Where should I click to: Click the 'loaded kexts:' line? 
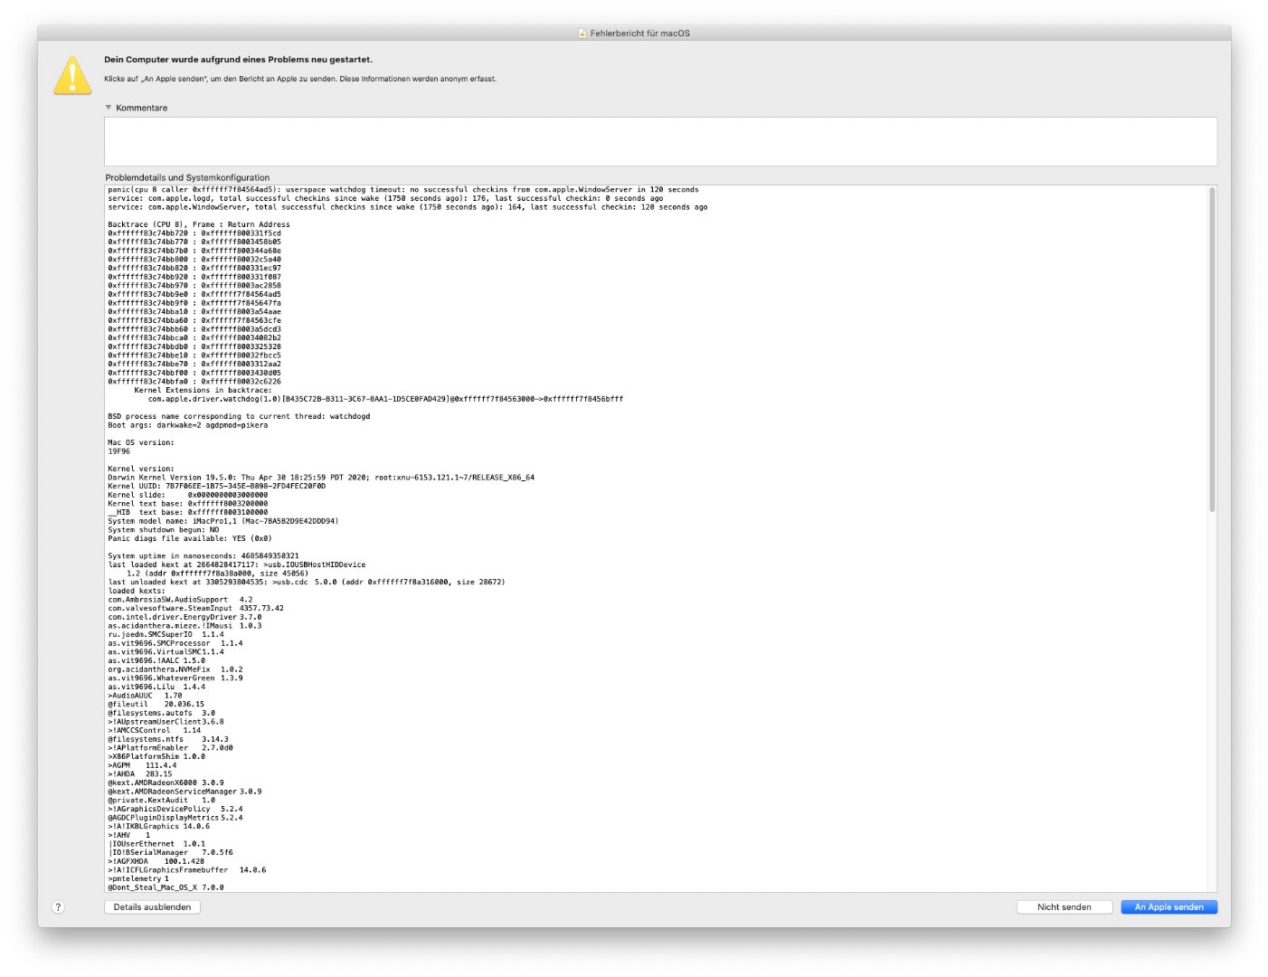click(x=137, y=591)
